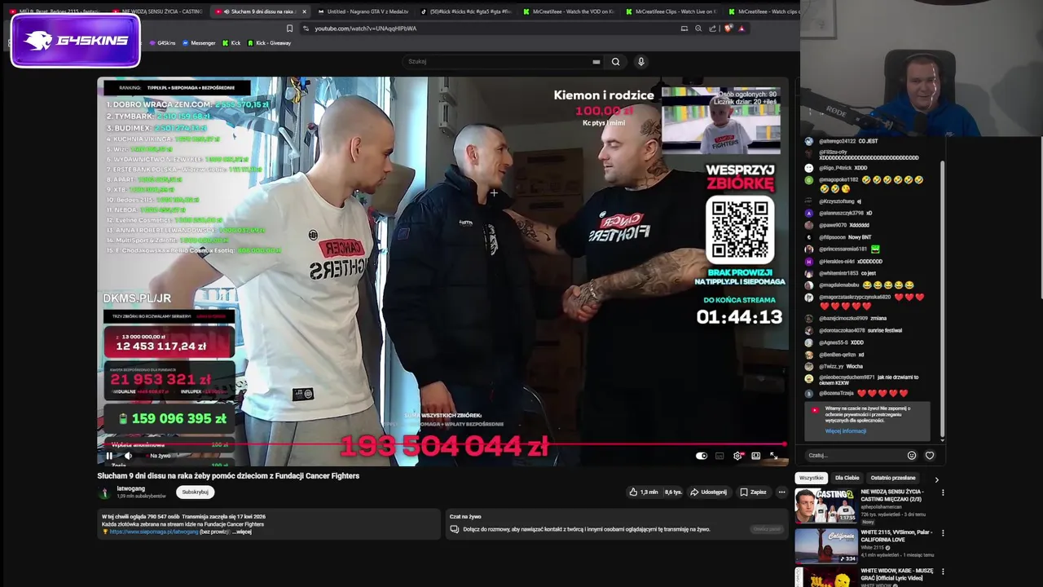The image size is (1043, 587).
Task: Select the 'Wszystkie' filter chip
Action: pos(811,478)
